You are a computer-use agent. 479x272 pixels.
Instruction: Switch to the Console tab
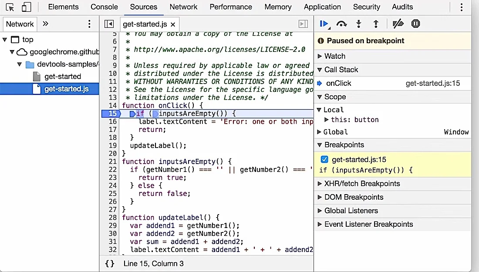[x=104, y=7]
